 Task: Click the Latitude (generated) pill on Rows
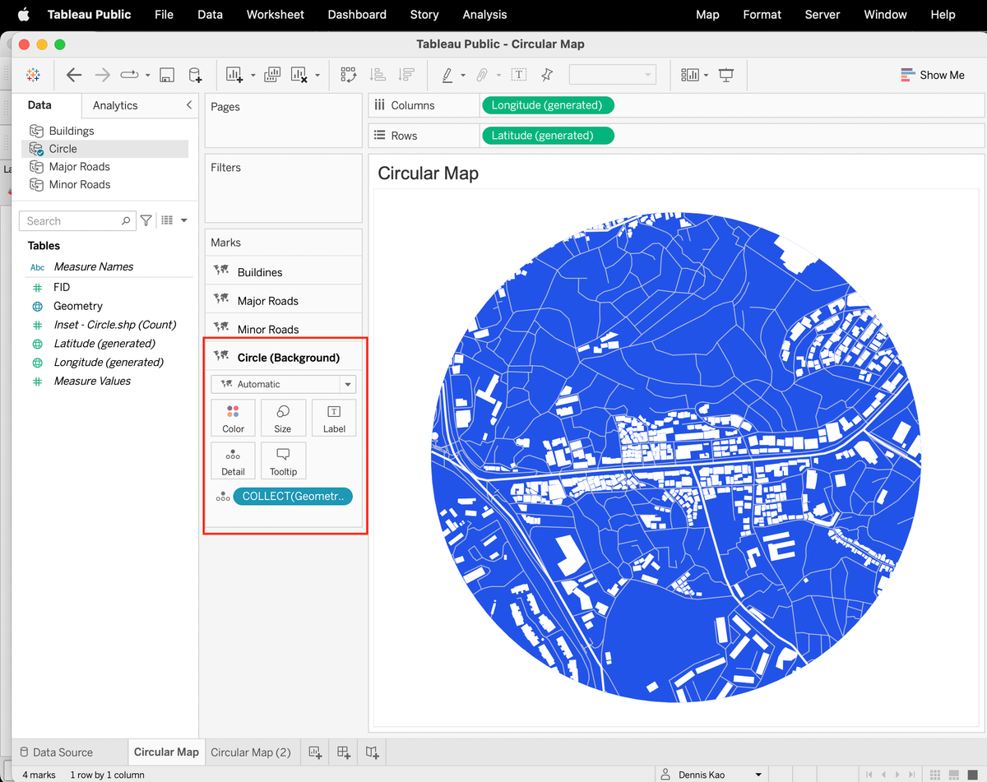pyautogui.click(x=547, y=136)
